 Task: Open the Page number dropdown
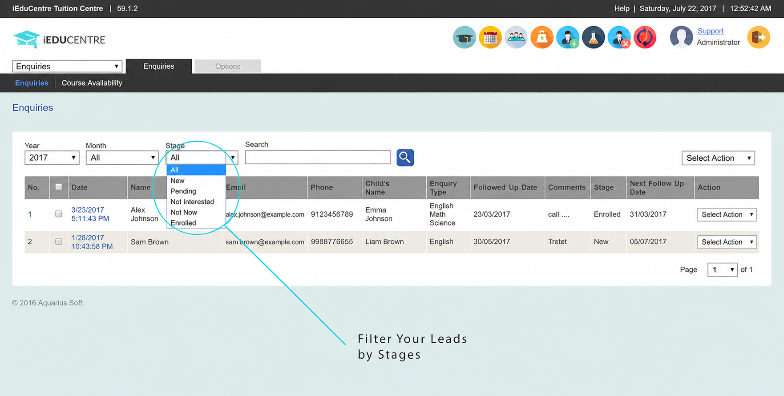[x=722, y=269]
